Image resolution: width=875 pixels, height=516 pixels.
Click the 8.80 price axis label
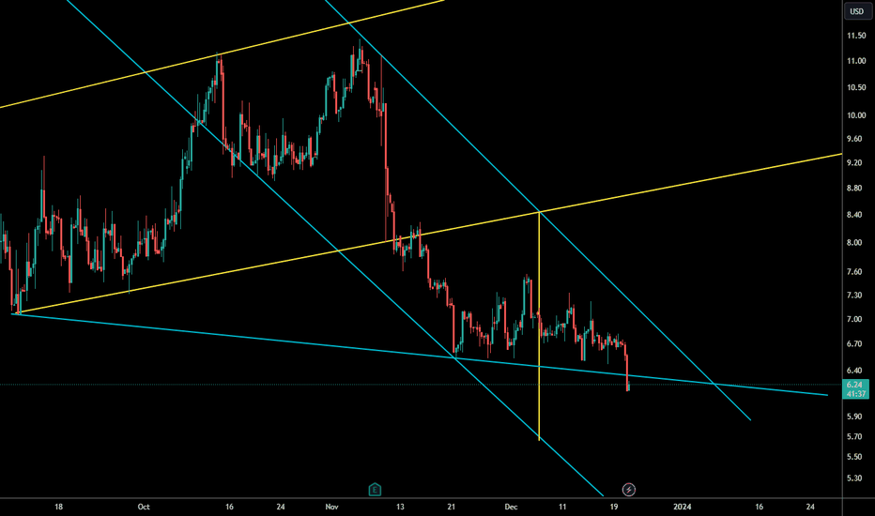pos(854,188)
